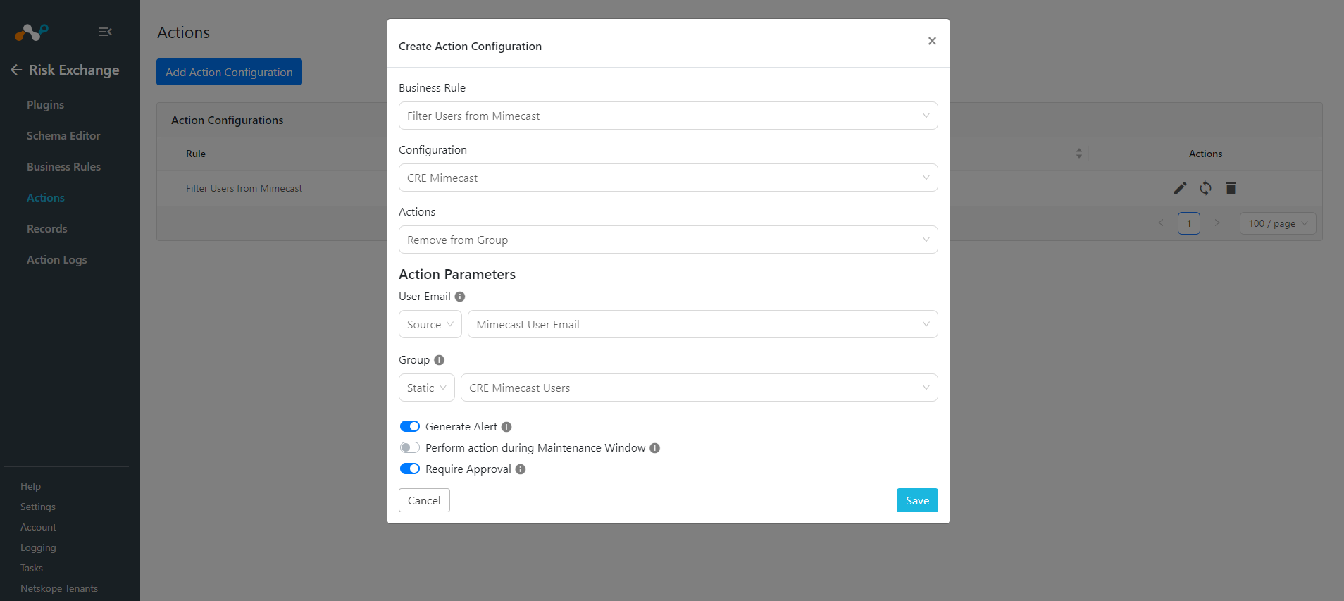Collapse the sidebar using the menu fold icon
The height and width of the screenshot is (601, 1344).
click(105, 32)
